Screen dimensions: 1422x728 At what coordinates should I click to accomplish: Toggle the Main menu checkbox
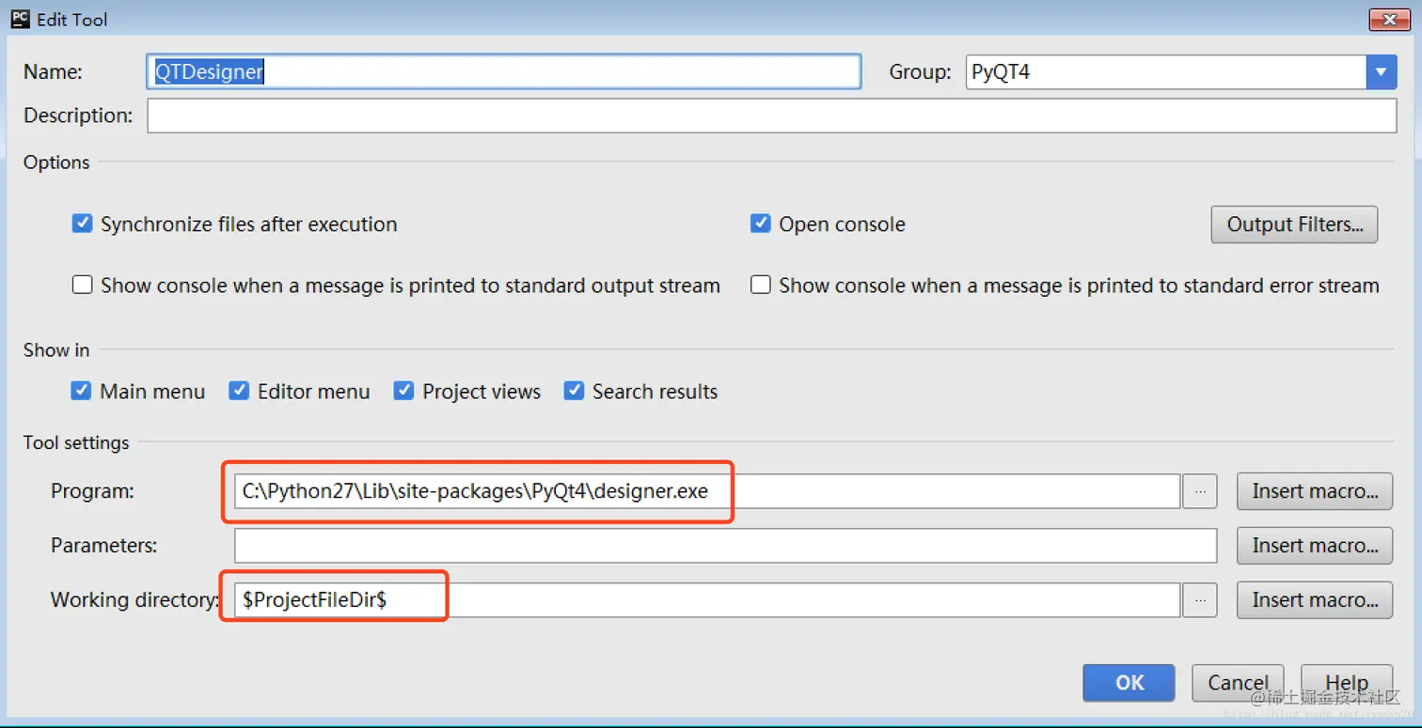(82, 391)
